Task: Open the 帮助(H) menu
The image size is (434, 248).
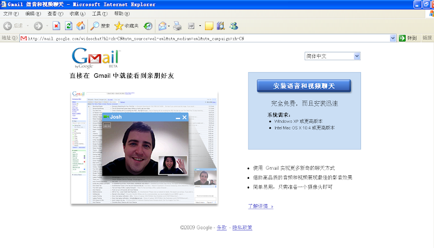Action: (x=122, y=14)
